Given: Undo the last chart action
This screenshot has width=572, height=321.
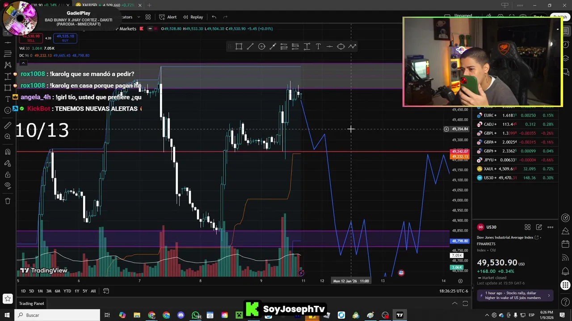Looking at the screenshot, I should 214,17.
